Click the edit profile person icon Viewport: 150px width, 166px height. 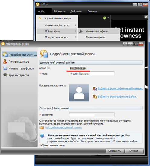click(81, 31)
